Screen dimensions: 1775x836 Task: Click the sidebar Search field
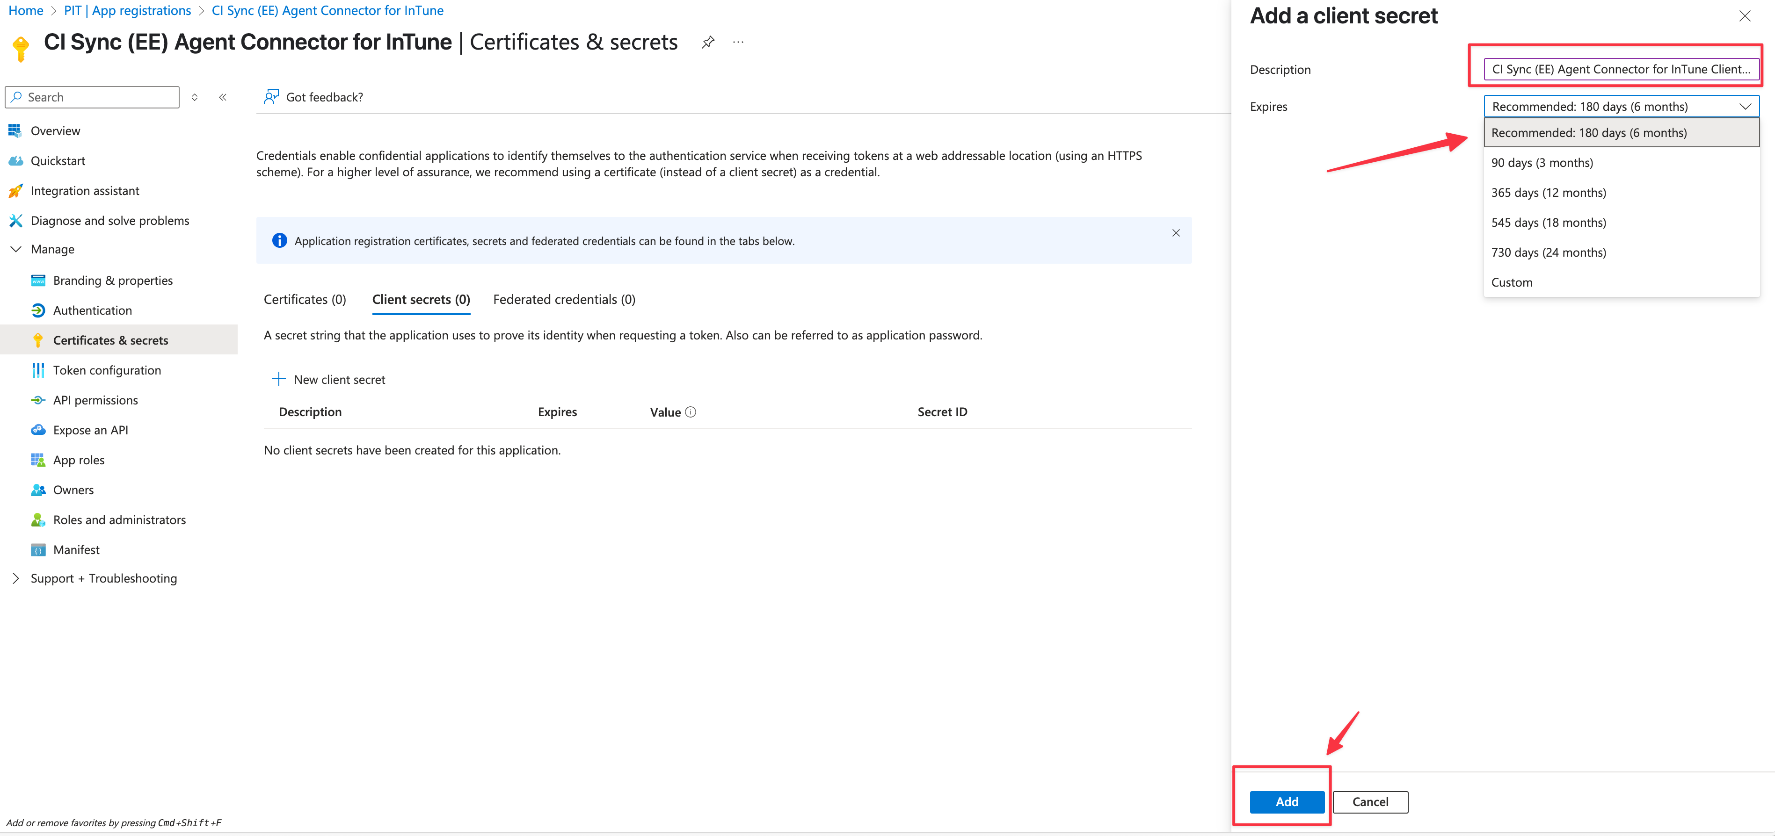pyautogui.click(x=92, y=97)
